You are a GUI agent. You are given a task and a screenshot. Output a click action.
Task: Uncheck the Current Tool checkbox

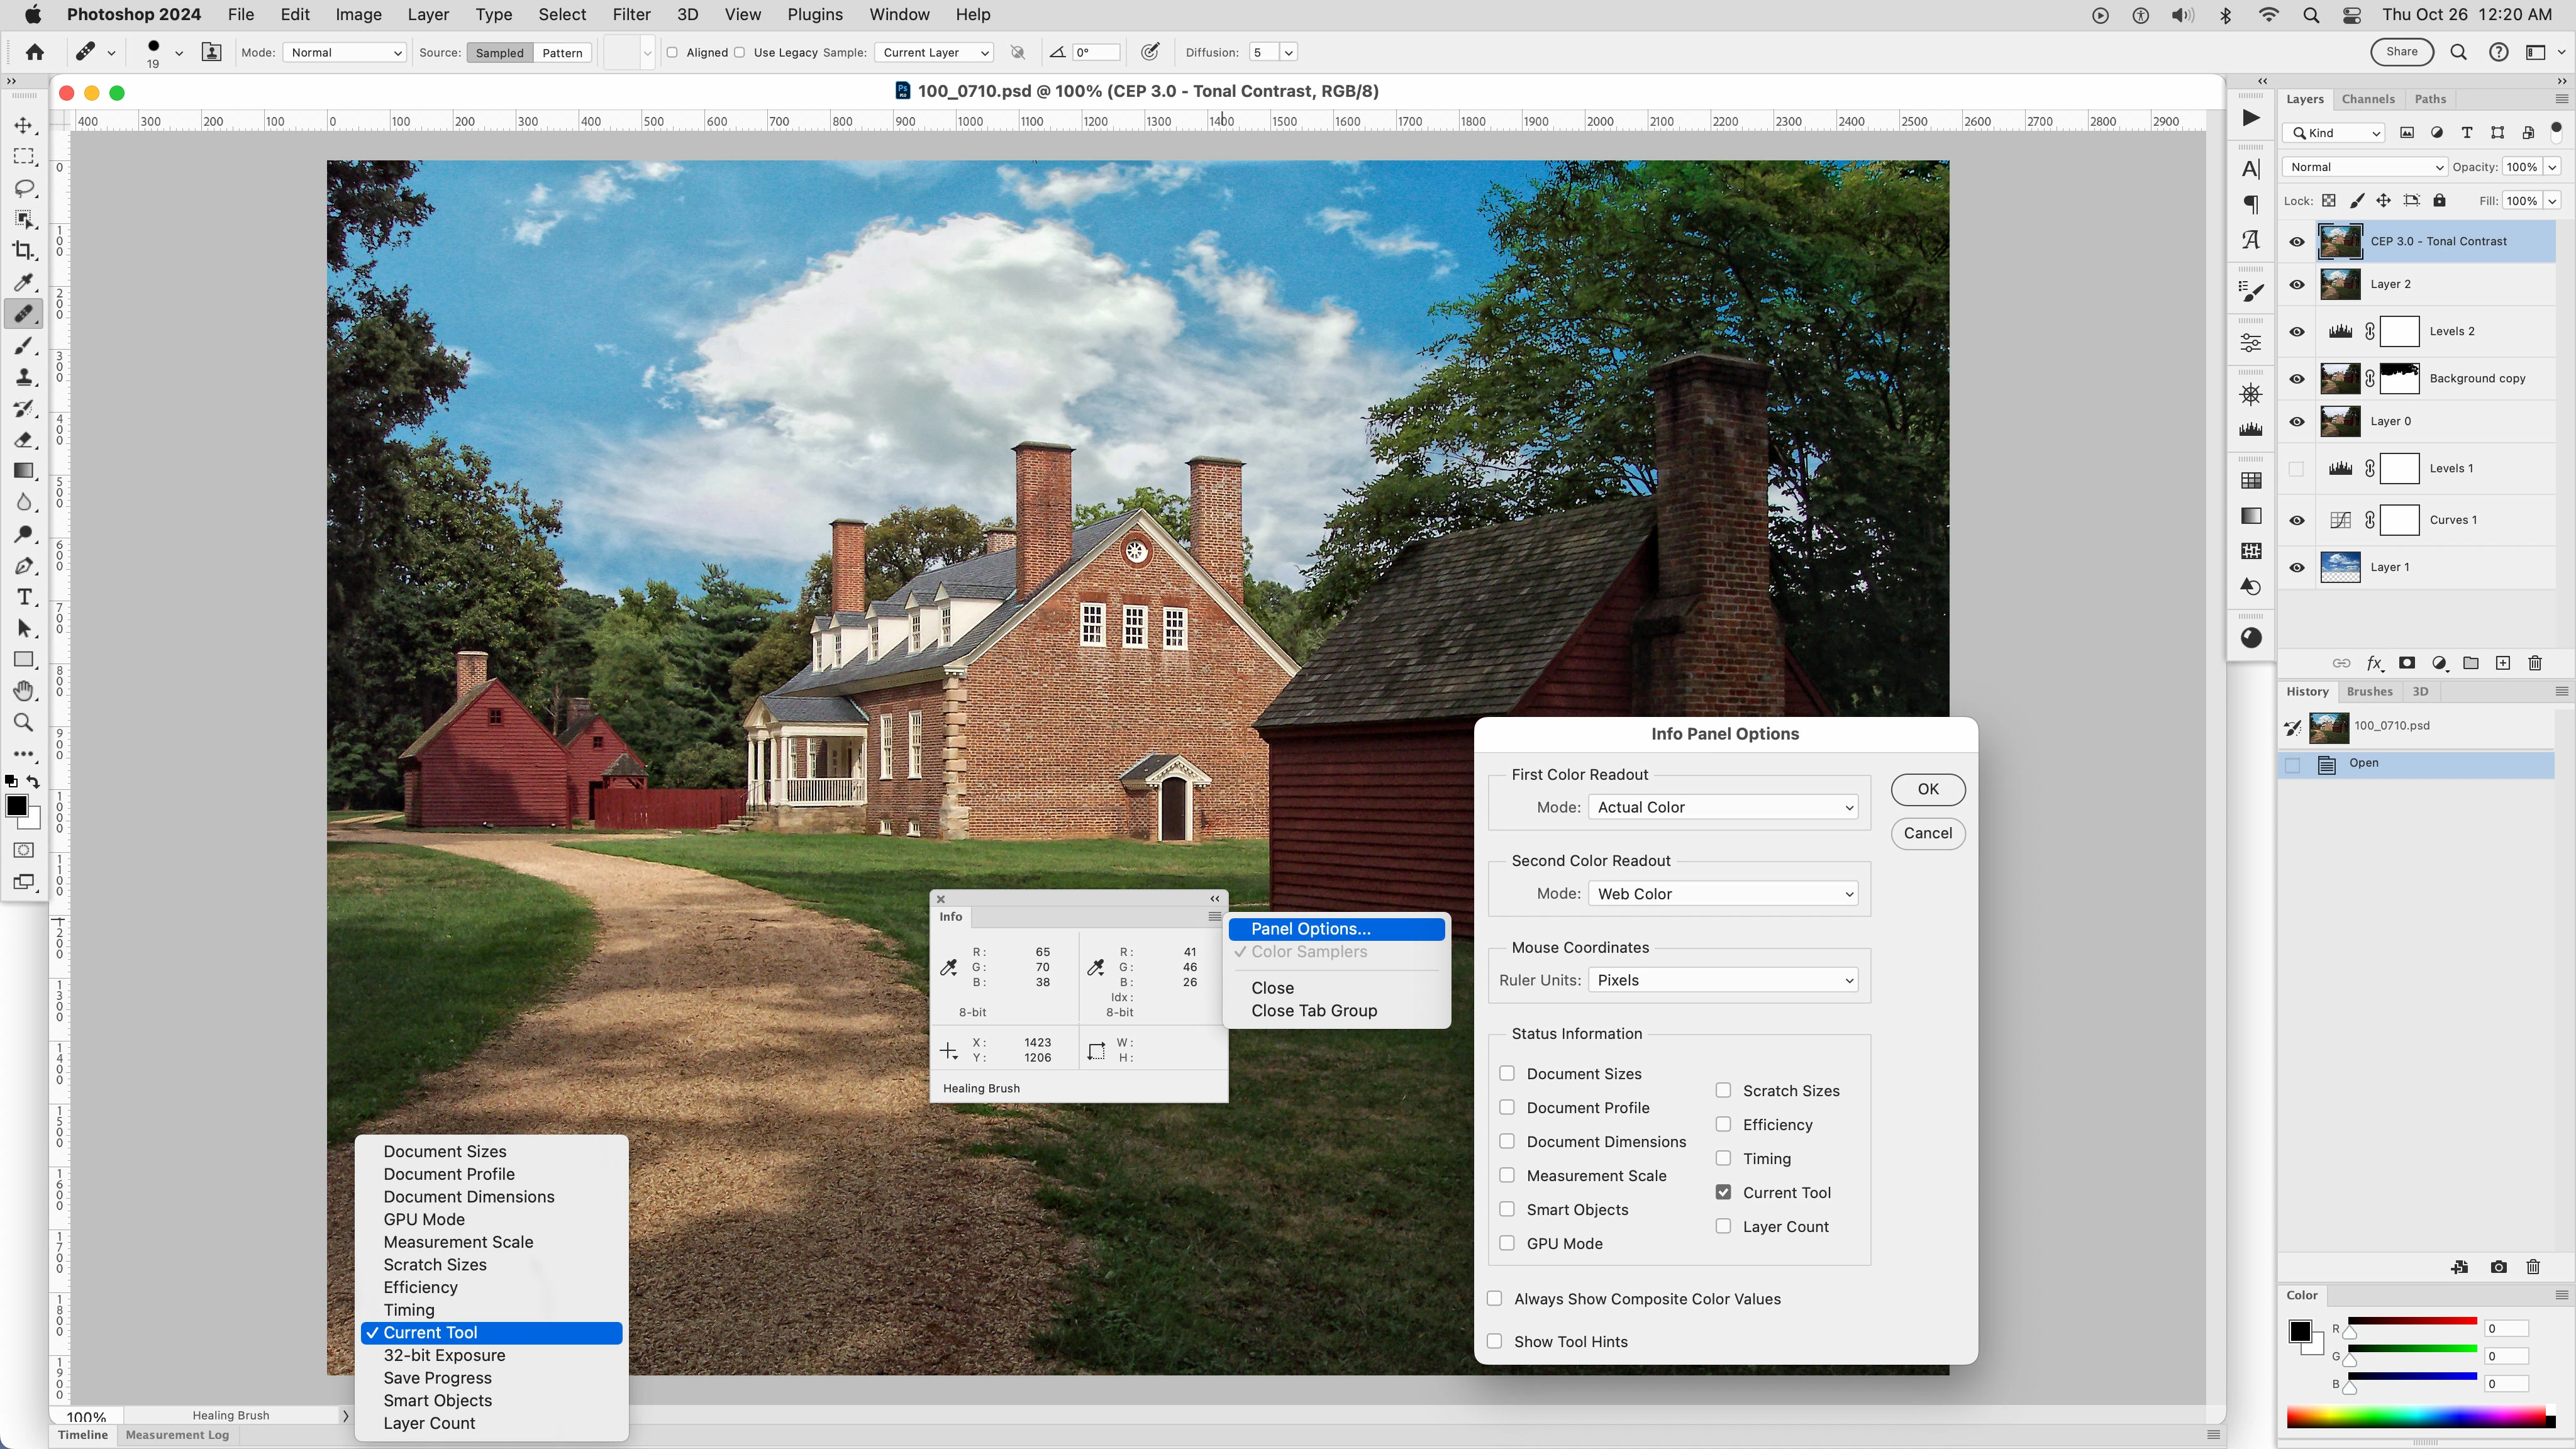tap(1723, 1192)
